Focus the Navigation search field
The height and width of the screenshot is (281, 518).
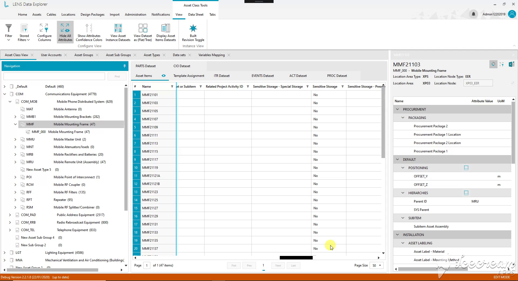[54, 76]
